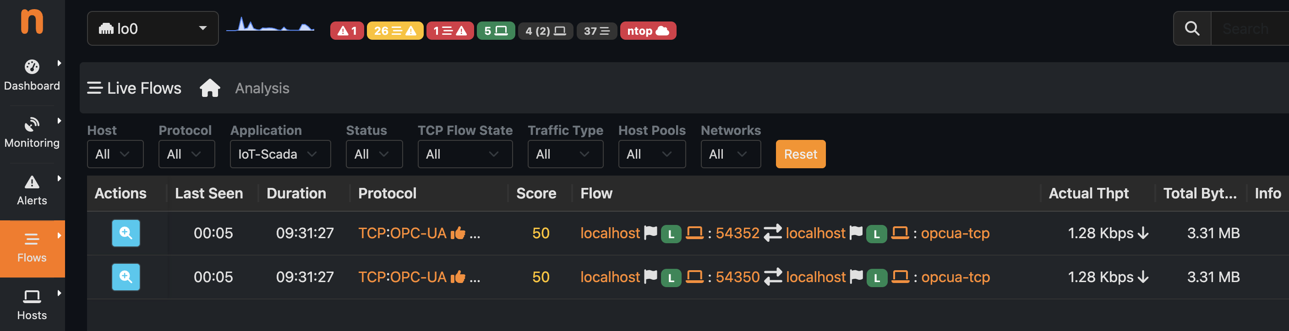Sort table by Score column header

pyautogui.click(x=536, y=194)
